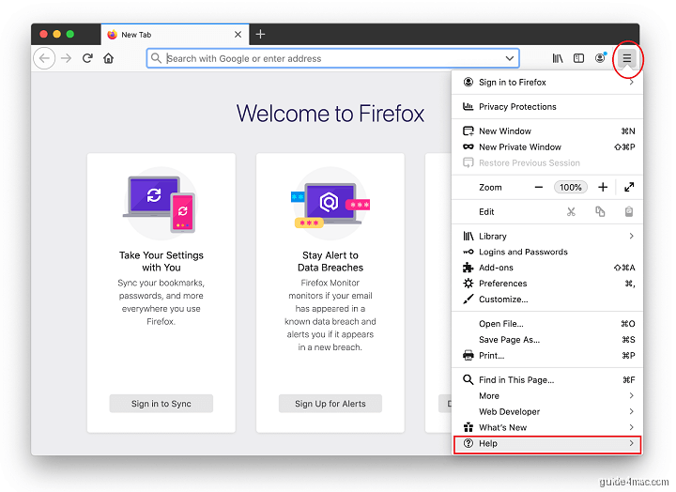Click the sync devices illustration
This screenshot has width=676, height=492.
[x=161, y=204]
